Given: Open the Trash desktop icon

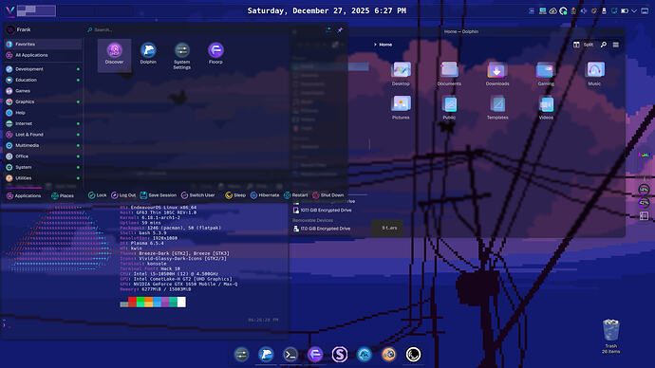Looking at the screenshot, I should pos(610,336).
